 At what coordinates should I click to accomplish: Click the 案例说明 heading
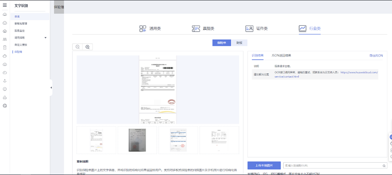tap(82, 161)
